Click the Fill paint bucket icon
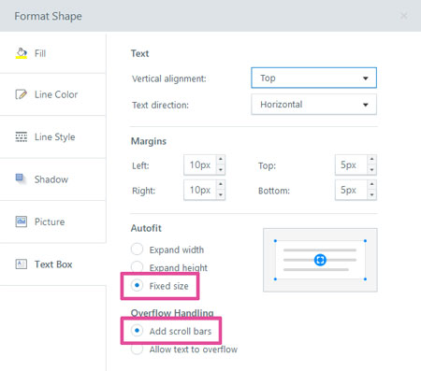This screenshot has height=371, width=421. [22, 53]
